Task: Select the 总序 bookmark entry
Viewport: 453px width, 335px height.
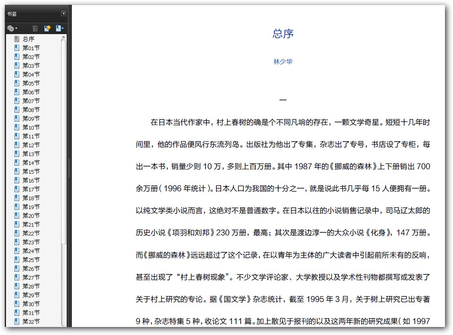Action: click(29, 39)
